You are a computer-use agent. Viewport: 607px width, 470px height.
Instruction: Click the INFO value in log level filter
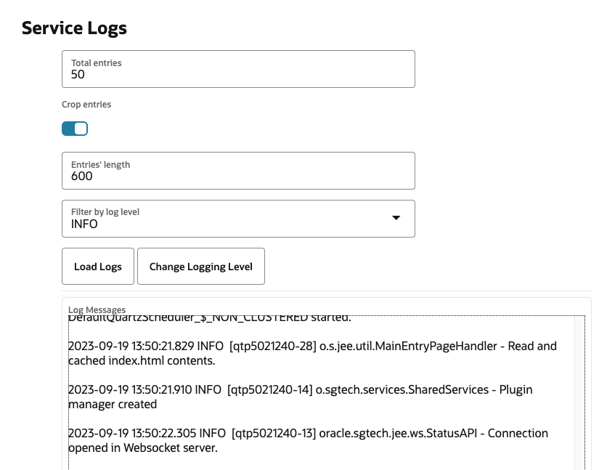pos(84,224)
